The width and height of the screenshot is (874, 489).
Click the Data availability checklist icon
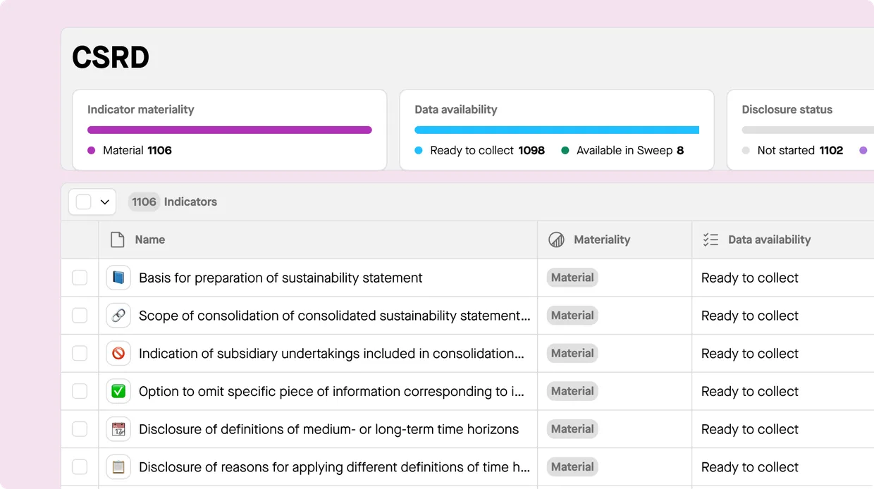click(710, 240)
